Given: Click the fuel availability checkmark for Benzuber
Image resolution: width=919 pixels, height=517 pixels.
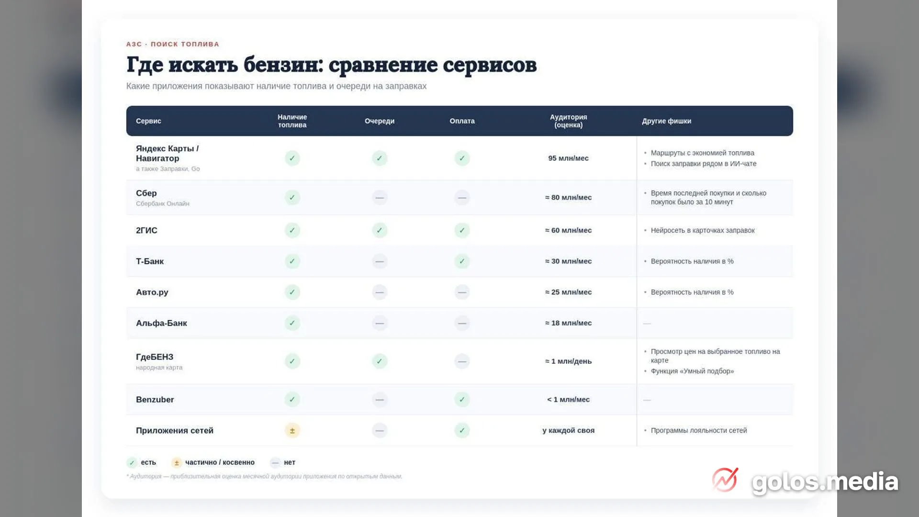Looking at the screenshot, I should (x=292, y=399).
